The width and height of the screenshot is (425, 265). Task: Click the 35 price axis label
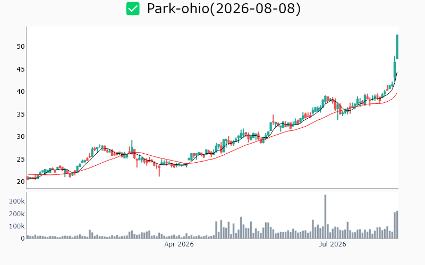pos(21,114)
